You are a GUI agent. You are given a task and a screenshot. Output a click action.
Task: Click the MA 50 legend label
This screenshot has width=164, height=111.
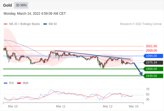pyautogui.click(x=53, y=24)
